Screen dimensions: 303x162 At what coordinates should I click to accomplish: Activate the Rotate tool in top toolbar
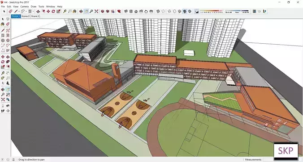[53, 11]
